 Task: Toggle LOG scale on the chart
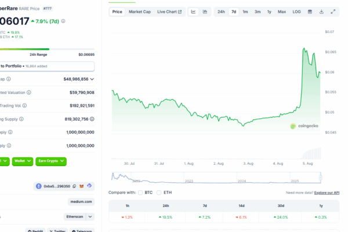click(x=296, y=12)
